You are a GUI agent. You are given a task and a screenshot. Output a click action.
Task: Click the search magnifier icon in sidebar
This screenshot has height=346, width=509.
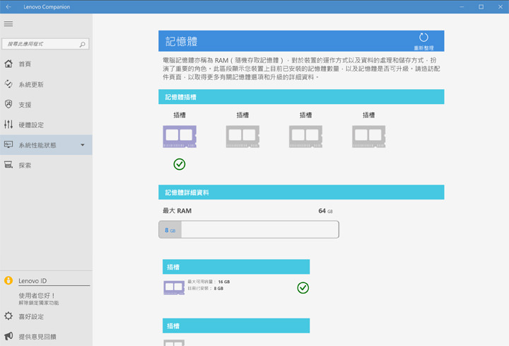83,45
